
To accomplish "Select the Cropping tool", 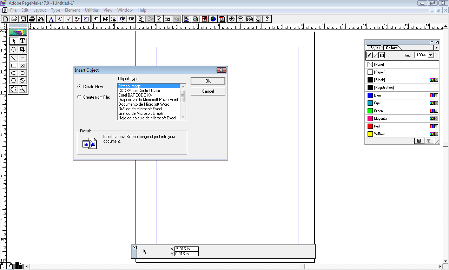I will point(22,50).
